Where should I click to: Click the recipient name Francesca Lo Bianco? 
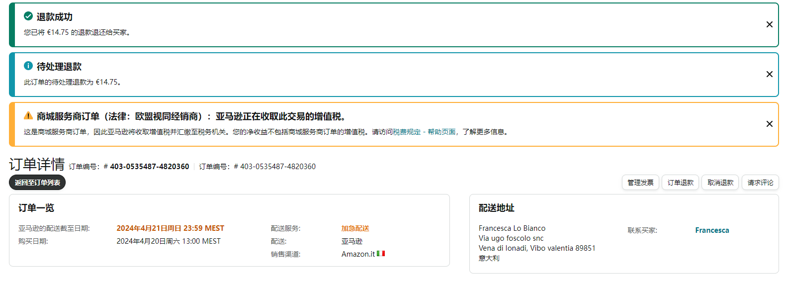tap(512, 228)
